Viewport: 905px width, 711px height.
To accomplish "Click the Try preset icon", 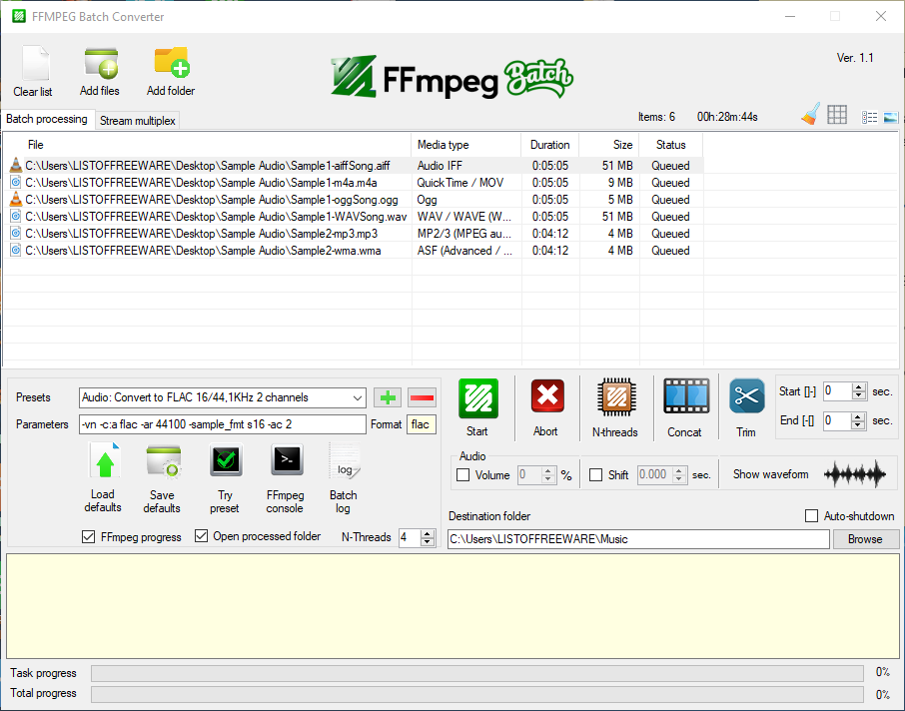I will pyautogui.click(x=226, y=460).
